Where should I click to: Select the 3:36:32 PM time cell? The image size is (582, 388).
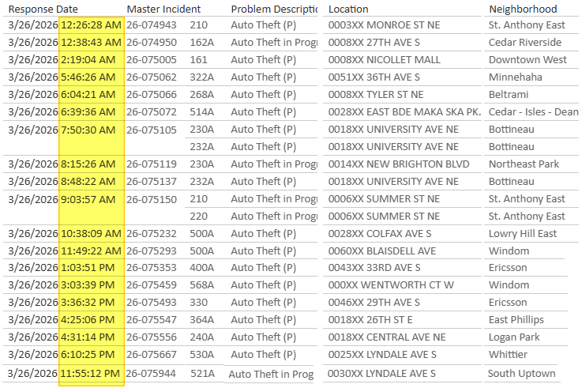click(88, 303)
